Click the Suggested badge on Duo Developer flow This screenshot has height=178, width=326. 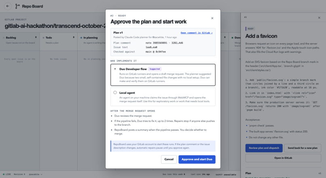(x=155, y=69)
